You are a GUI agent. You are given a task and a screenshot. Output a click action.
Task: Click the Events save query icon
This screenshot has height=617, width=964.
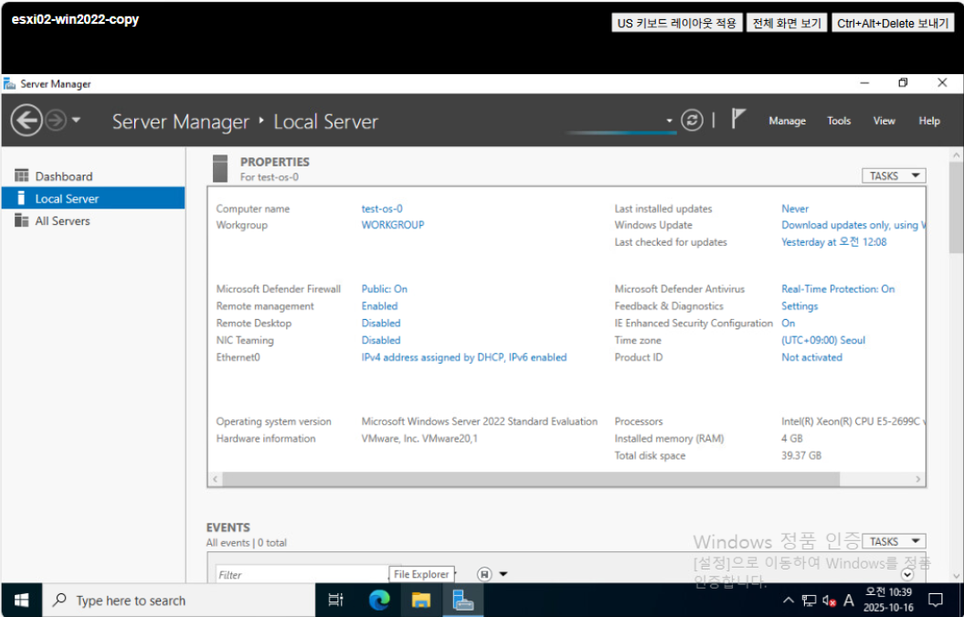(x=484, y=574)
